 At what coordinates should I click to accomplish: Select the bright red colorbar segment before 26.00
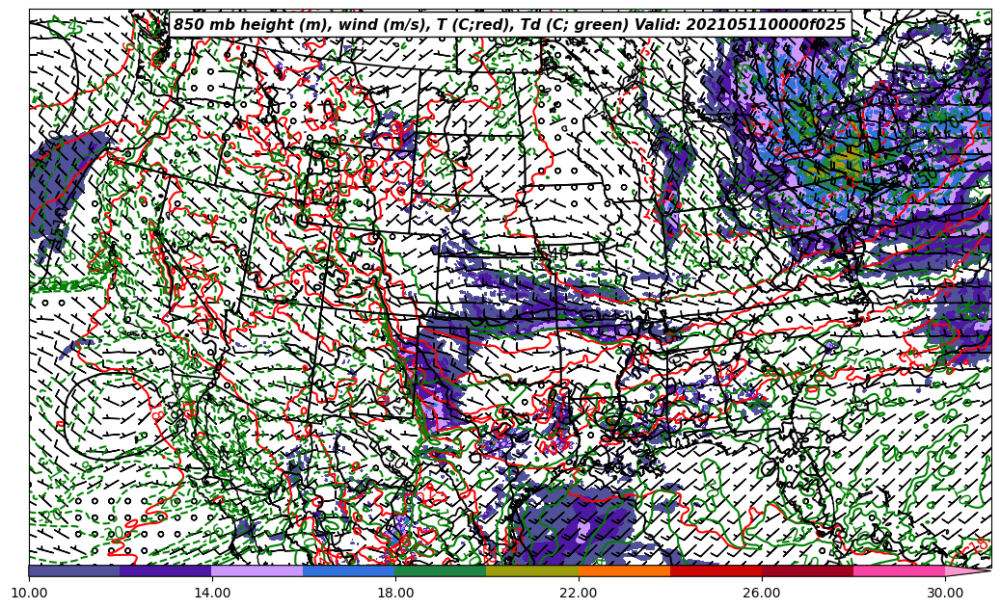[x=716, y=570]
